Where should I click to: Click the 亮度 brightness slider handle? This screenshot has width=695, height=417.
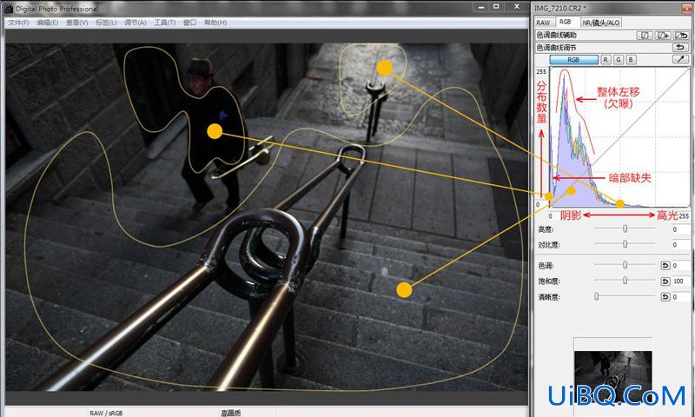click(625, 228)
